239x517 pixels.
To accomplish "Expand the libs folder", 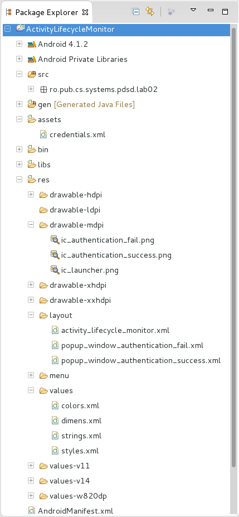I will [x=19, y=165].
